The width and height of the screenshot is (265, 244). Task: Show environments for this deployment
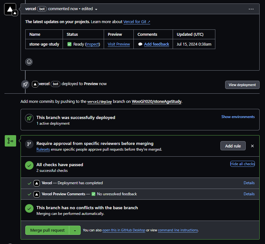coord(238,117)
